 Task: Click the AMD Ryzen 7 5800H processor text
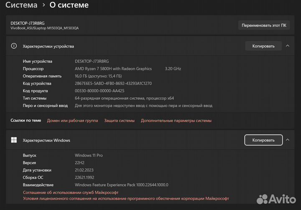click(x=113, y=68)
